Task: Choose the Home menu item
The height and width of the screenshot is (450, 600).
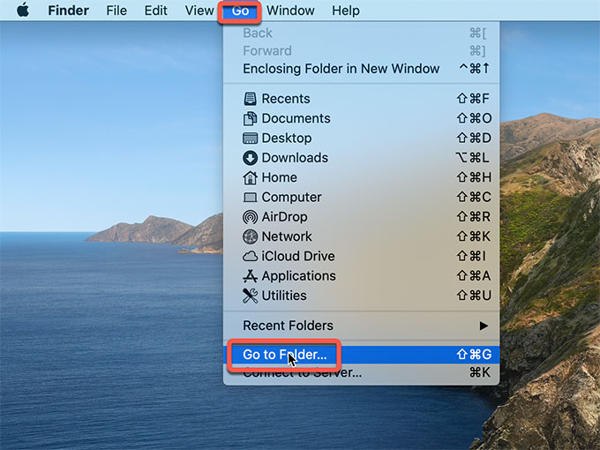Action: click(x=361, y=177)
